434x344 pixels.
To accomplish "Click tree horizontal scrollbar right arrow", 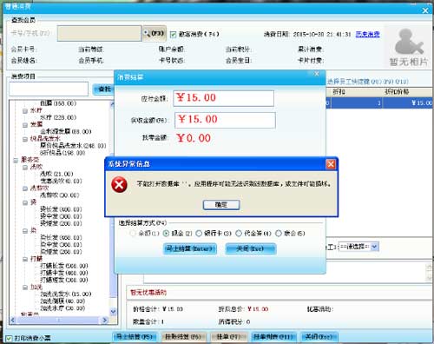I will click(x=105, y=320).
